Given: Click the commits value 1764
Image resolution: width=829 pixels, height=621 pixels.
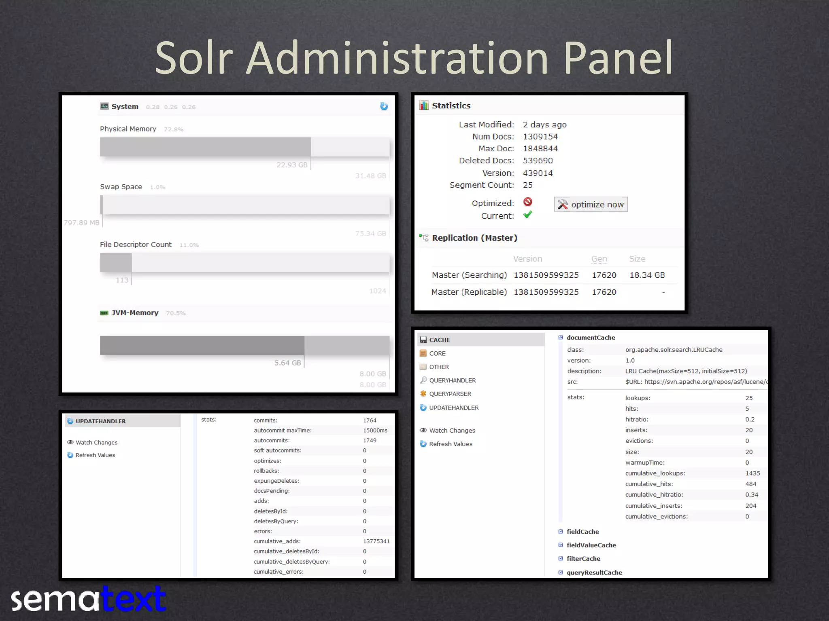Looking at the screenshot, I should [x=370, y=420].
